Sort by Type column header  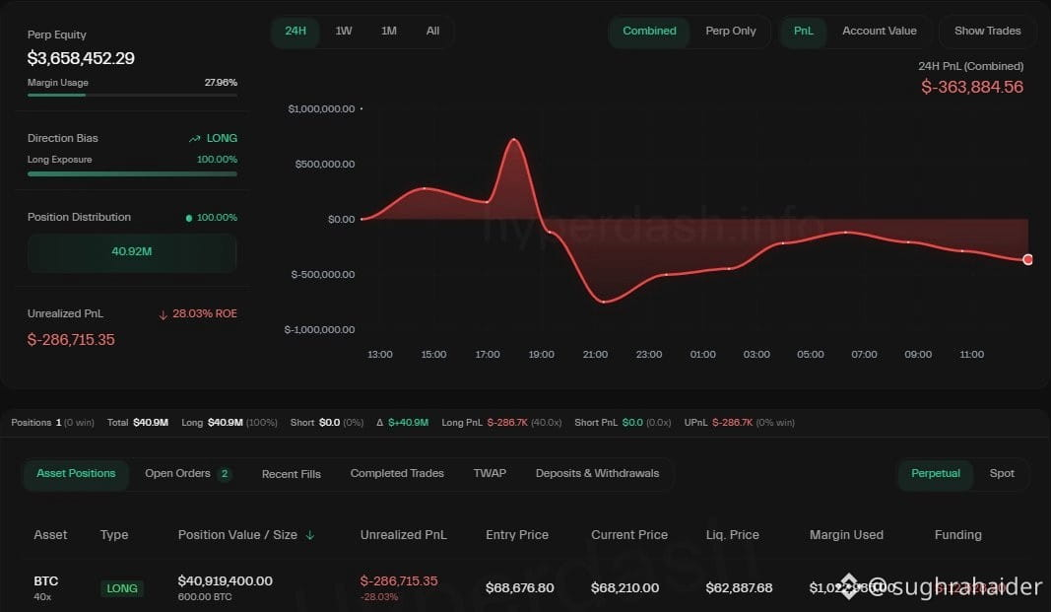click(114, 535)
